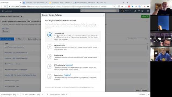Open the help question mark icon
The height and width of the screenshot is (97, 172).
[148, 11]
